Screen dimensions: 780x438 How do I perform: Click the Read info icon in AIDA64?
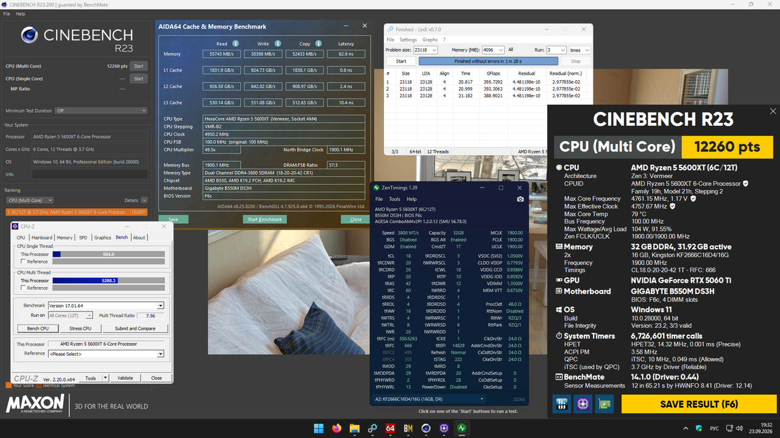(235, 44)
